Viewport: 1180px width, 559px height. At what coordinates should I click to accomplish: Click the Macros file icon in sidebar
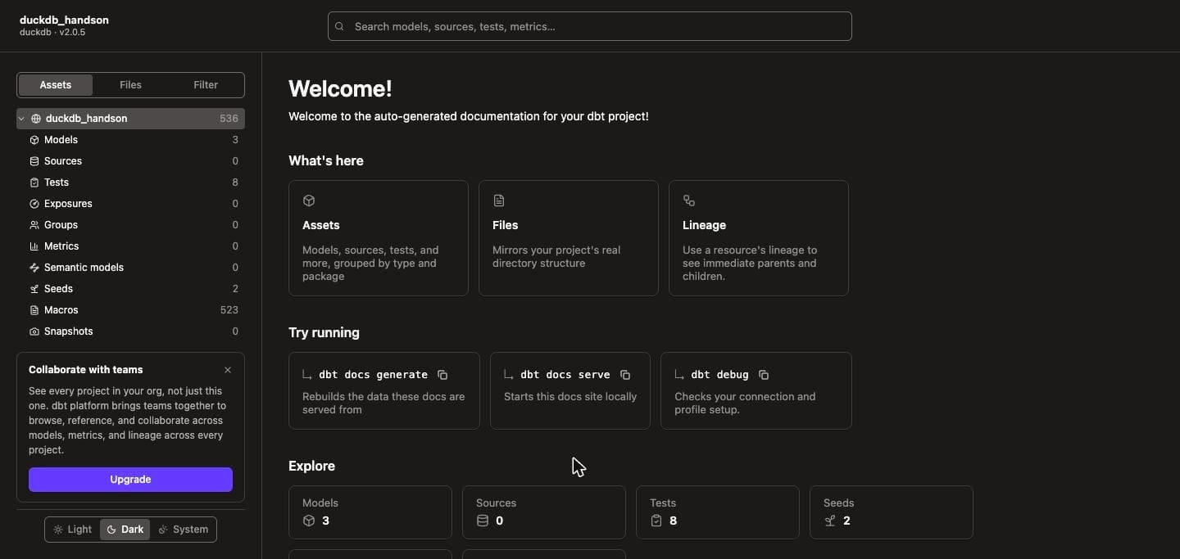[34, 310]
